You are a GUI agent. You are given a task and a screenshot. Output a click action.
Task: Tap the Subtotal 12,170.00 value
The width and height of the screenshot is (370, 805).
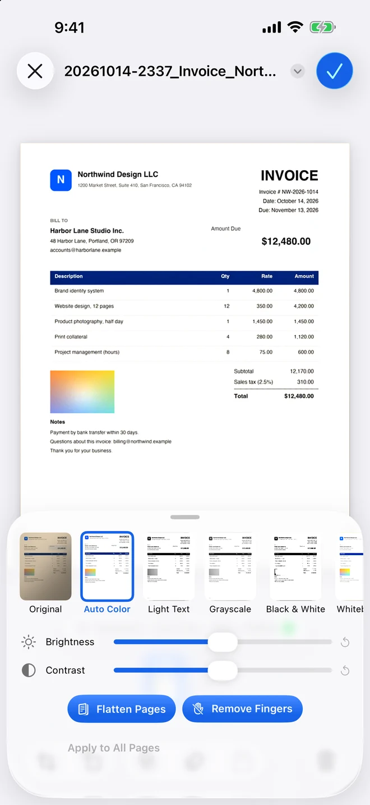point(302,371)
